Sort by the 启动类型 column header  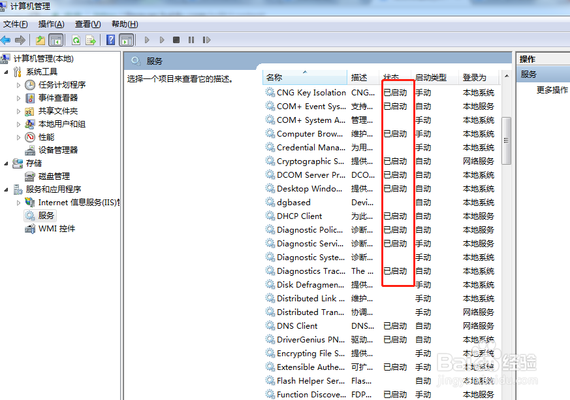pyautogui.click(x=435, y=77)
